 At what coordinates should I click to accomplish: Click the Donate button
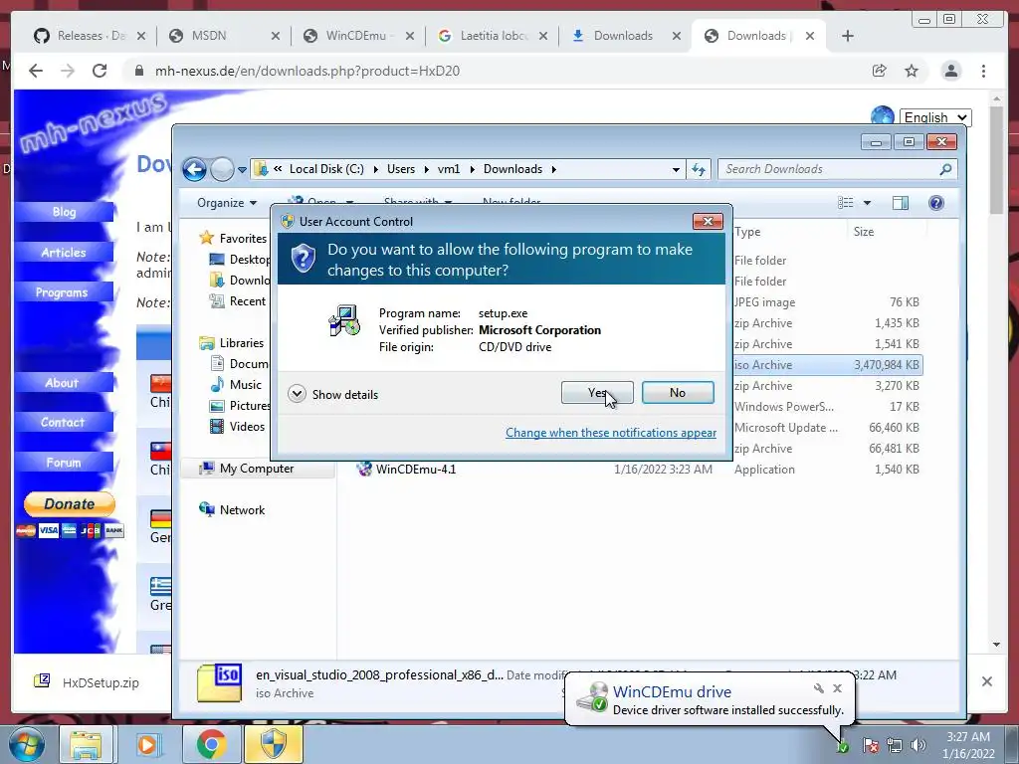point(70,504)
